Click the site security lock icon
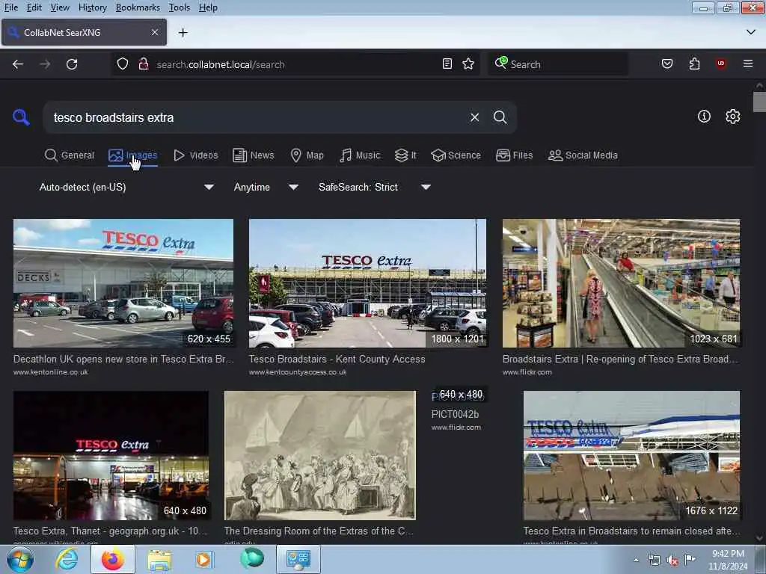This screenshot has height=574, width=766. [x=143, y=64]
